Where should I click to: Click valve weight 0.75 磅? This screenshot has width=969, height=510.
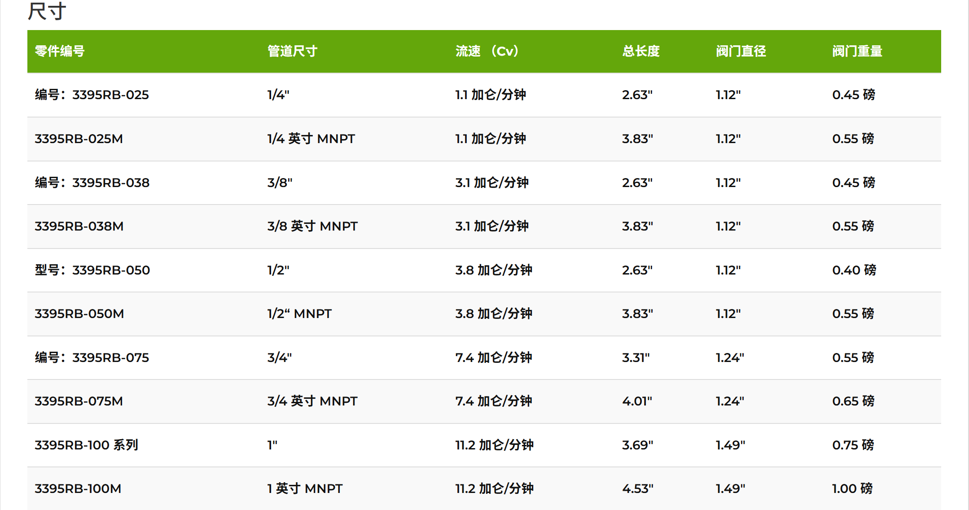[x=853, y=445]
